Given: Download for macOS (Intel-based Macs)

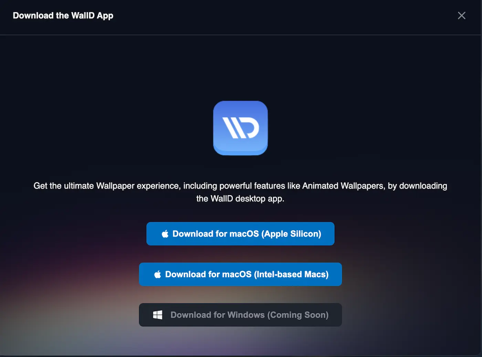Looking at the screenshot, I should [x=240, y=274].
